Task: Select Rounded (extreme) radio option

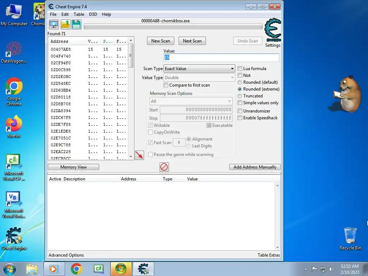Action: tap(240, 89)
